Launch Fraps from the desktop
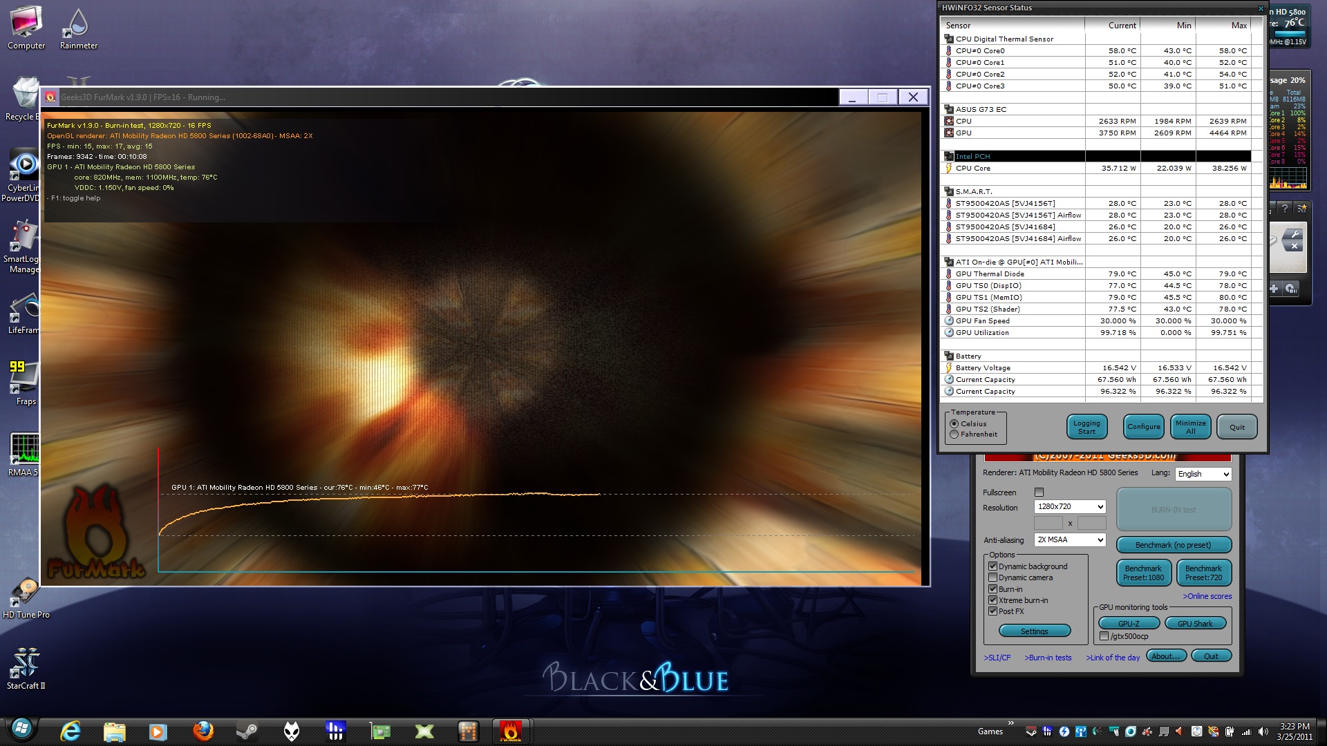 pos(25,383)
